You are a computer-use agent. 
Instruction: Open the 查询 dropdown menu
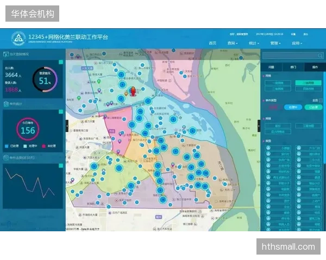(x=233, y=43)
